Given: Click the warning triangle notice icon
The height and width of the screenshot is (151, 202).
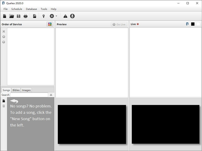Looking at the screenshot, I should (x=65, y=16).
